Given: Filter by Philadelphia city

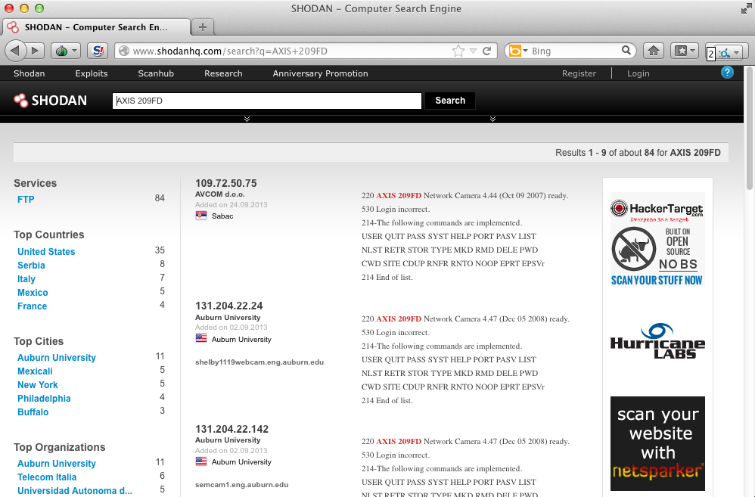Looking at the screenshot, I should click(x=44, y=398).
